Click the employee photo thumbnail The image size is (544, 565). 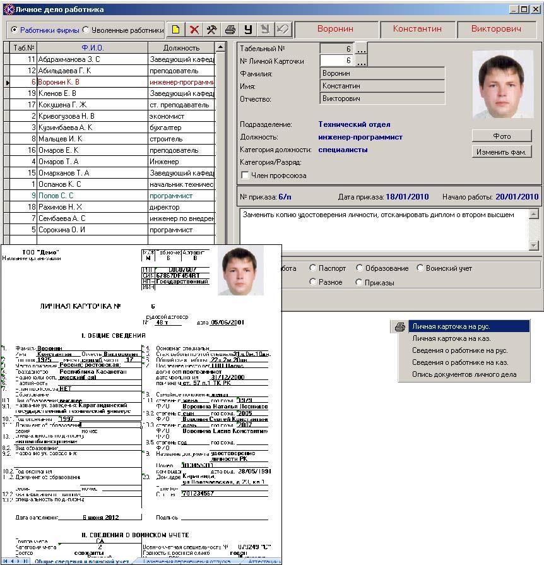[x=502, y=85]
